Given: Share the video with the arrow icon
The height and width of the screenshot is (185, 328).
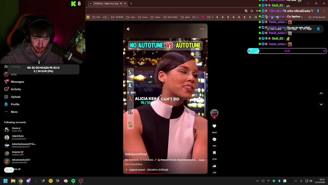Looking at the screenshot, I should (214, 166).
